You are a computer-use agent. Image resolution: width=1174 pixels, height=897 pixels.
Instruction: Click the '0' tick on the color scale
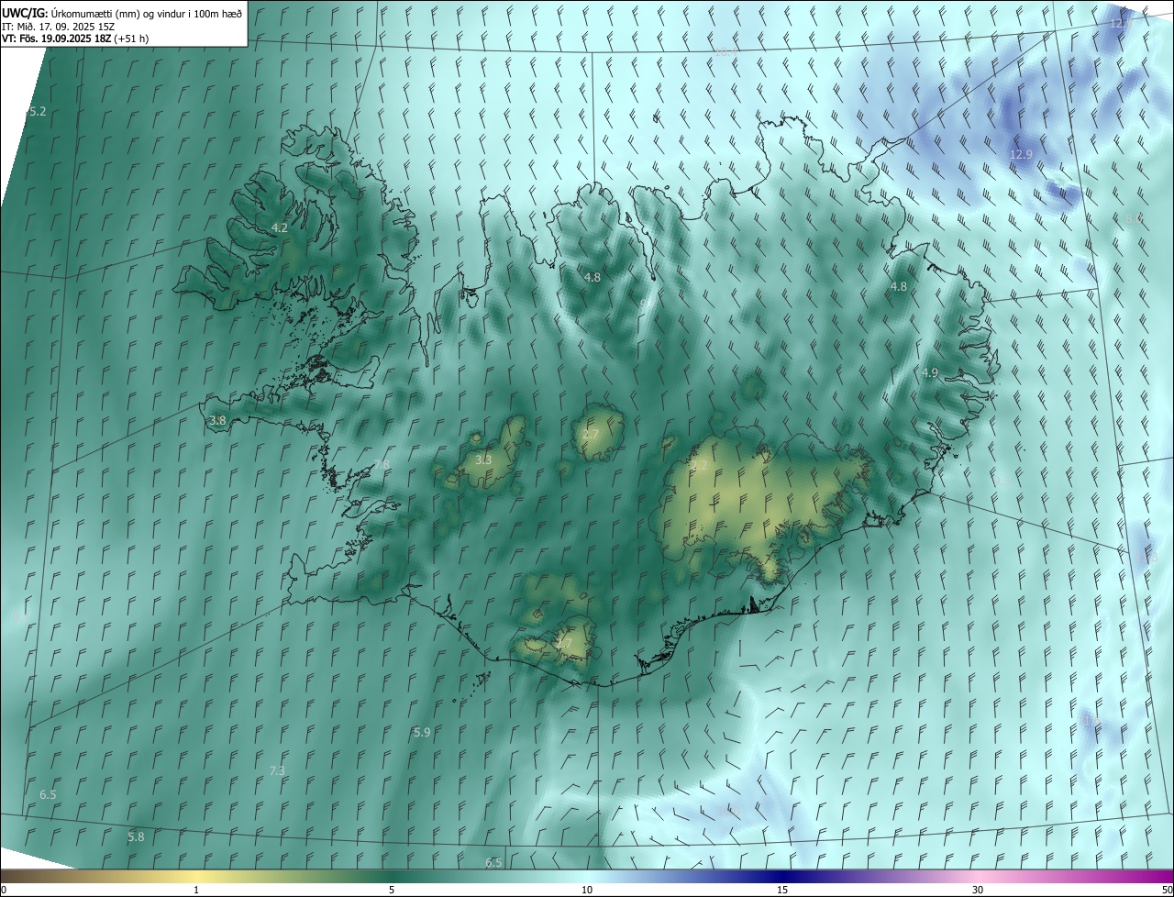[3, 890]
